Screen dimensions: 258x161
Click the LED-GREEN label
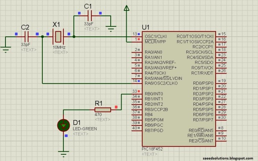[x=85, y=129]
